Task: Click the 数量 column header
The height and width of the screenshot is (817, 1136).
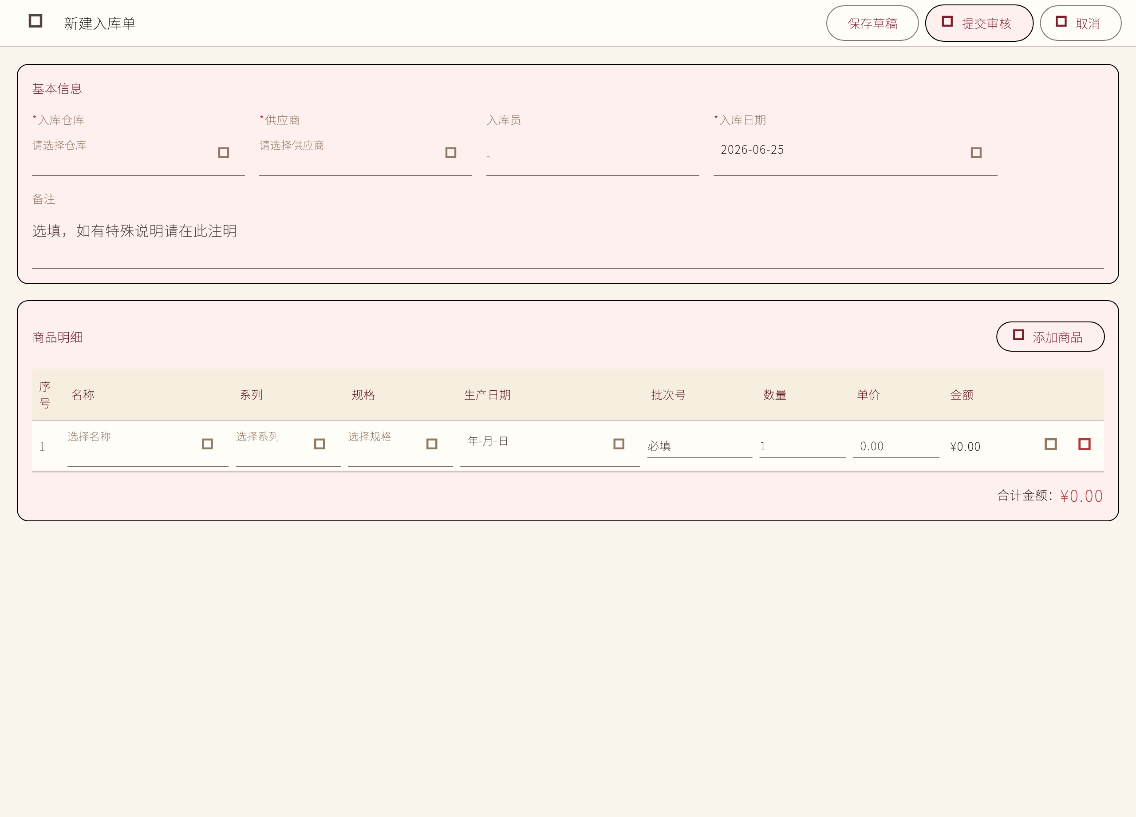Action: tap(775, 395)
